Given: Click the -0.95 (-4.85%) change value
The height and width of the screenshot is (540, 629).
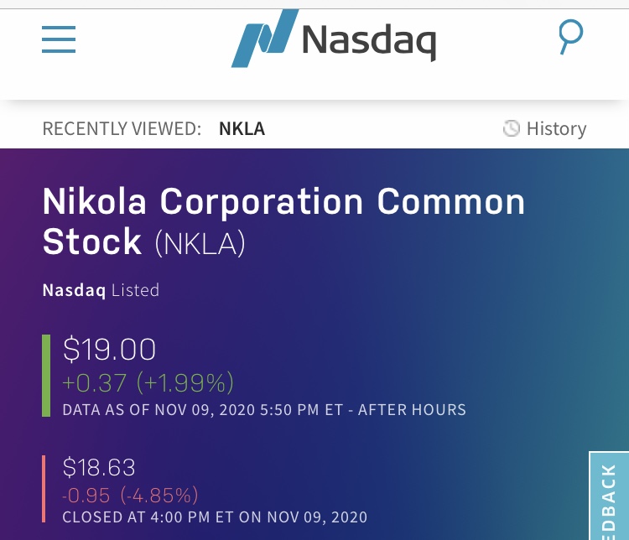Looking at the screenshot, I should point(130,495).
